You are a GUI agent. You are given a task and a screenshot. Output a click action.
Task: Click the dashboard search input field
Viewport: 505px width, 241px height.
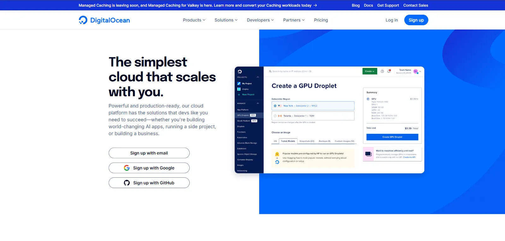tap(292, 71)
